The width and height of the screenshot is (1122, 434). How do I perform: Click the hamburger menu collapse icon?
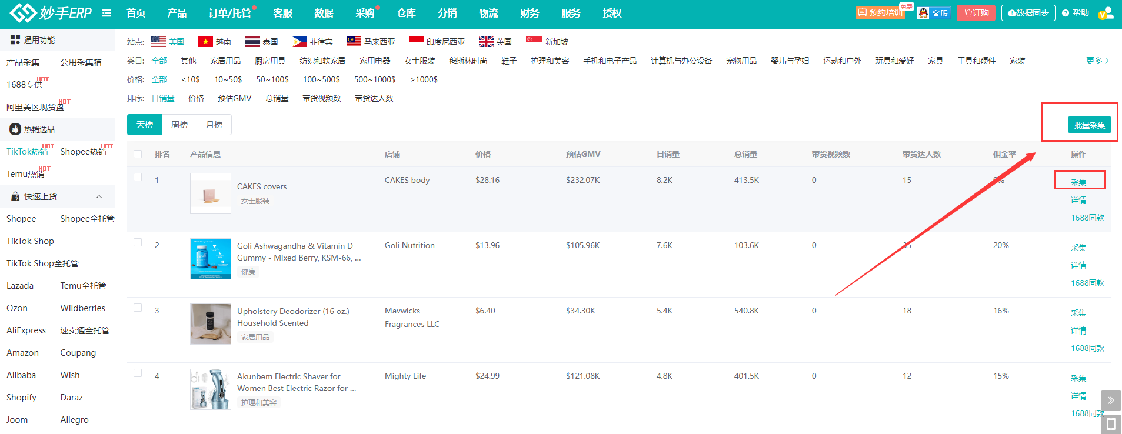pos(106,13)
